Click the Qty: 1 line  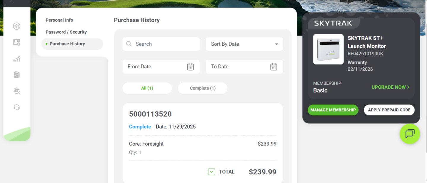coord(135,152)
